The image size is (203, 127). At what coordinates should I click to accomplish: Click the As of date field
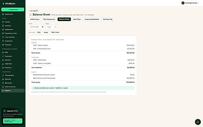click(37, 27)
